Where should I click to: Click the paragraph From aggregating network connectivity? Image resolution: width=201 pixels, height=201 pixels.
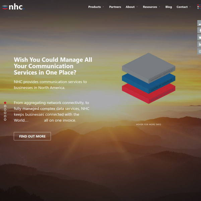pyautogui.click(x=52, y=112)
